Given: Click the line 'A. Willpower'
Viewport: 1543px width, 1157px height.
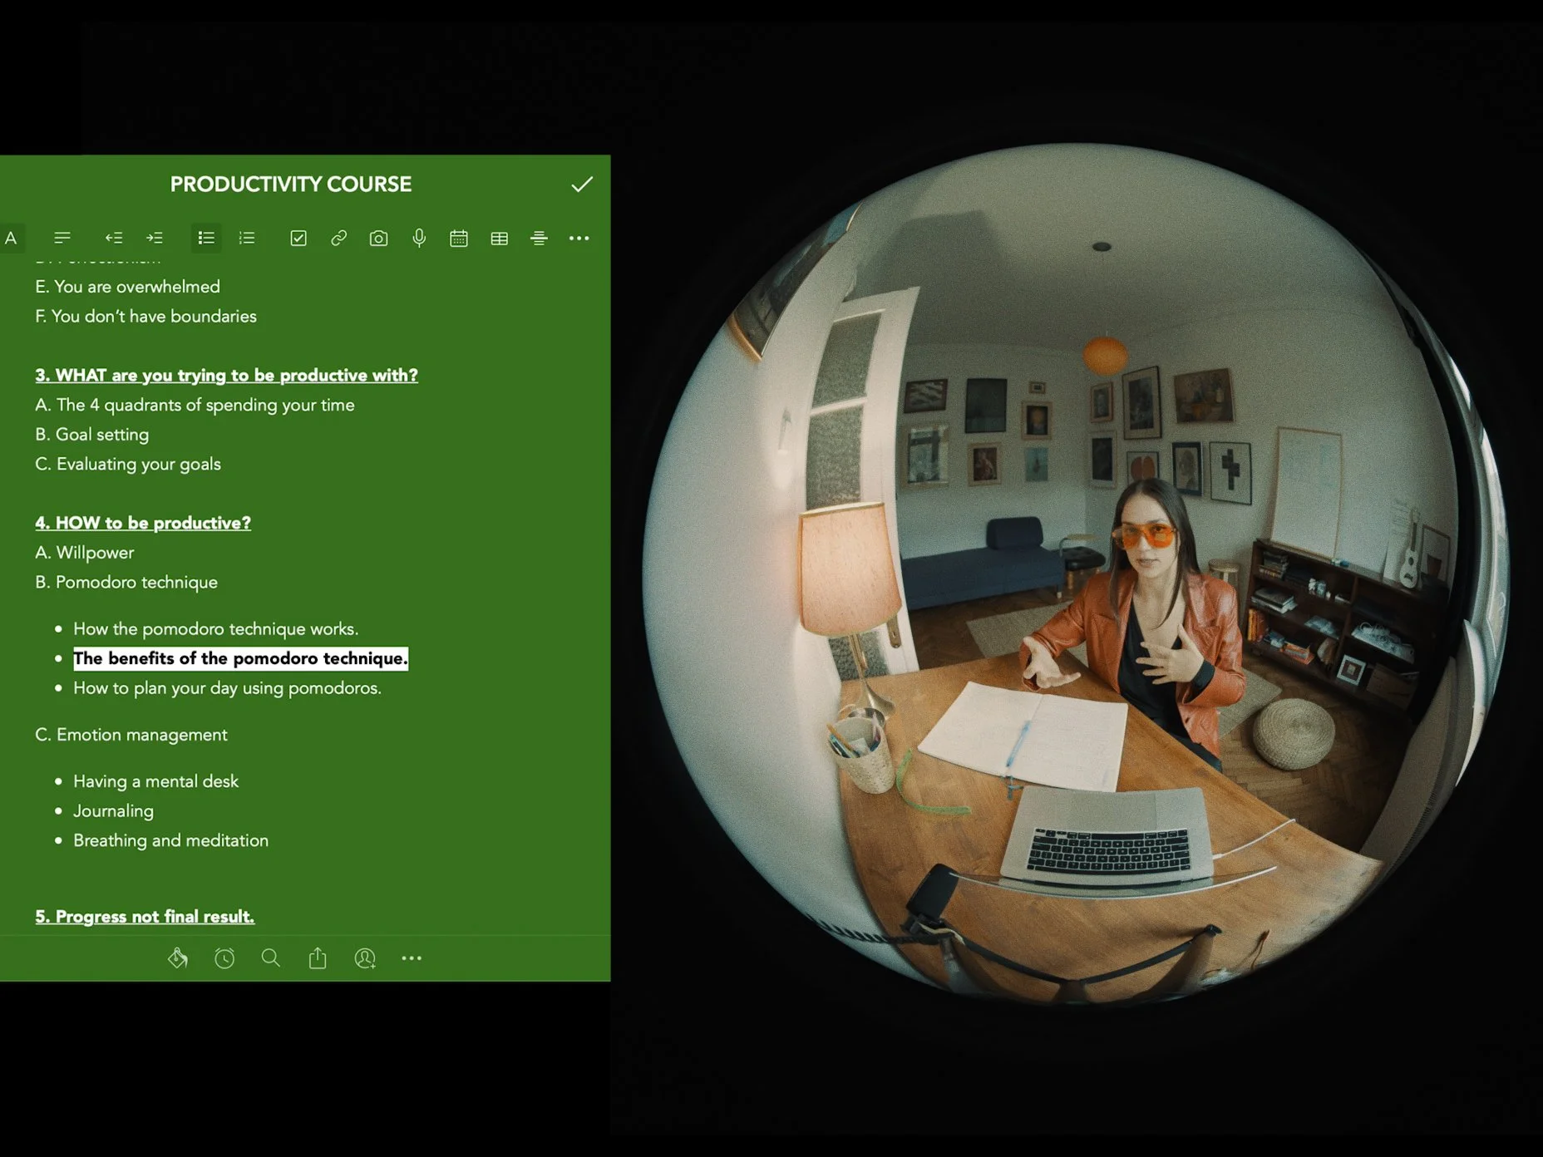Looking at the screenshot, I should click(85, 553).
